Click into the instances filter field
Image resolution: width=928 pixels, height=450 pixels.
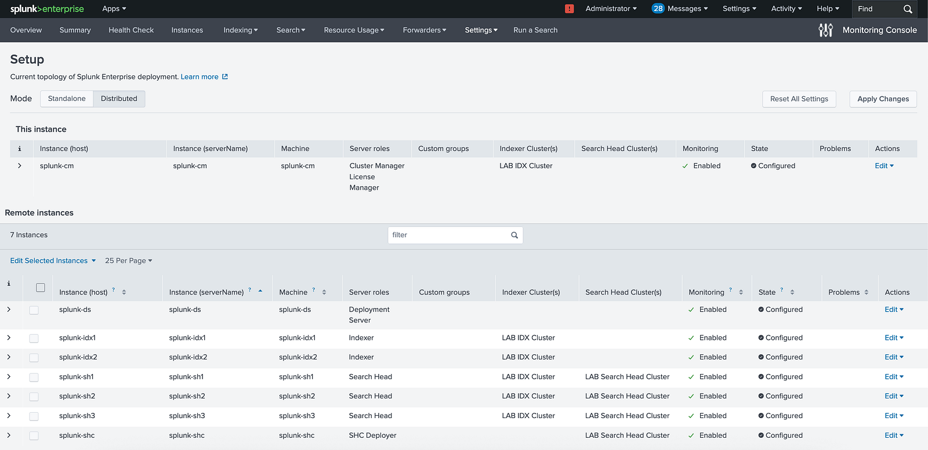[448, 235]
